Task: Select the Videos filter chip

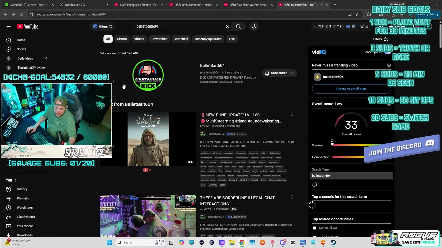Action: click(139, 39)
